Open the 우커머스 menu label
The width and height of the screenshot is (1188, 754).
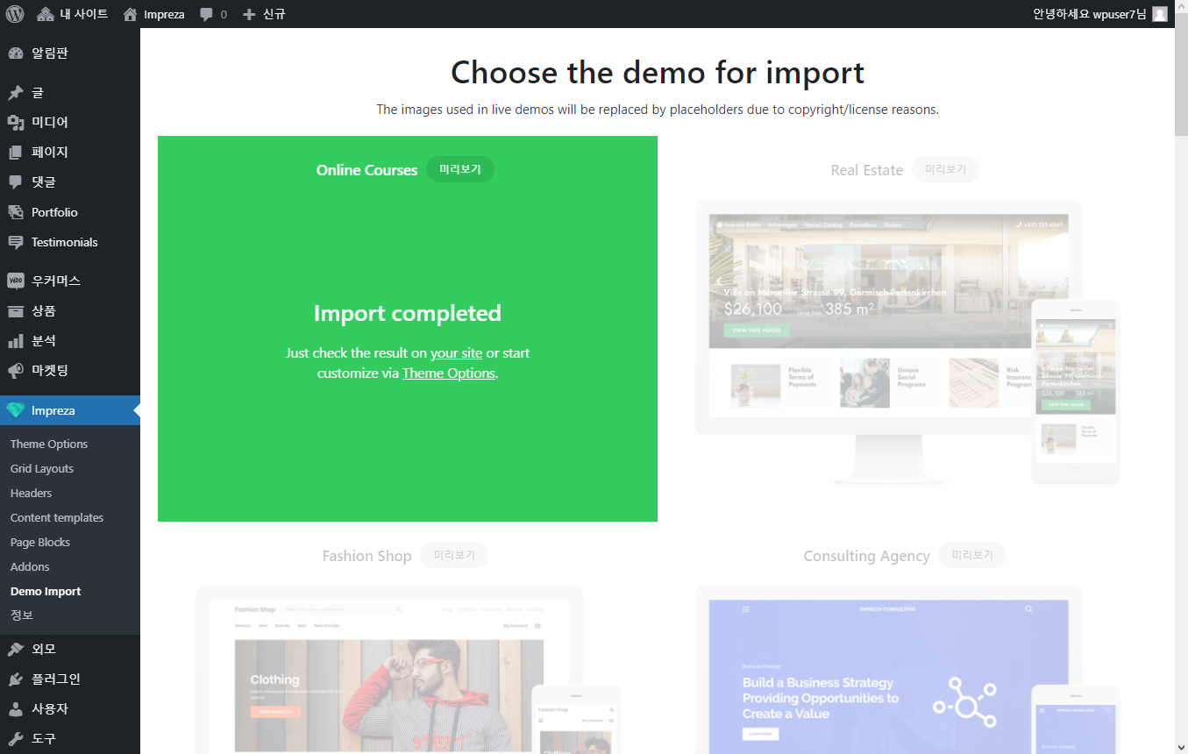pos(56,281)
